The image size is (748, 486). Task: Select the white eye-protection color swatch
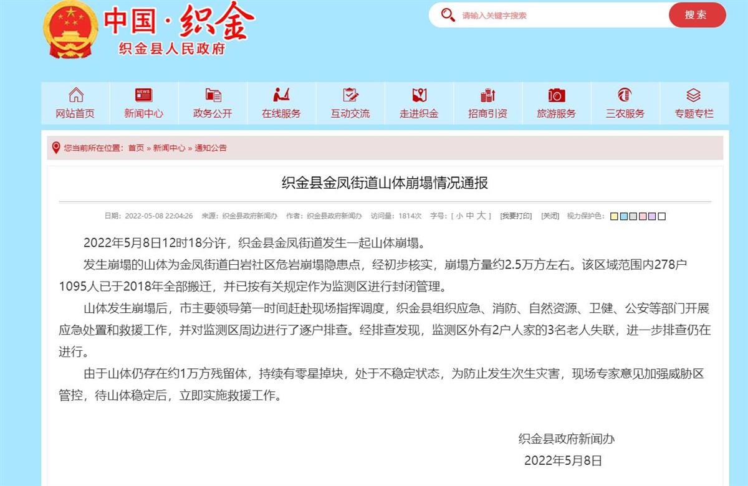click(x=662, y=216)
